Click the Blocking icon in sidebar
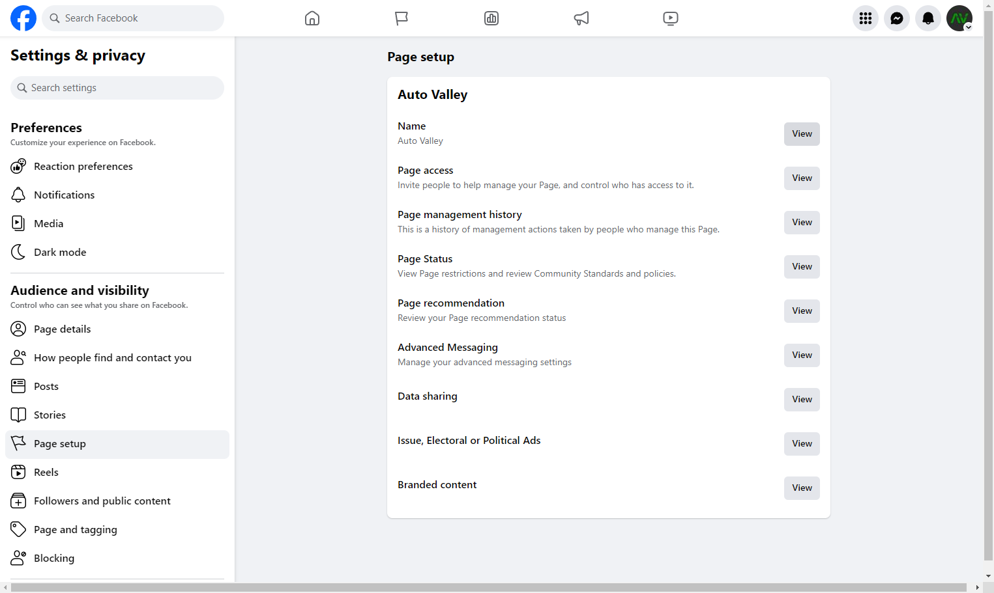 coord(18,558)
